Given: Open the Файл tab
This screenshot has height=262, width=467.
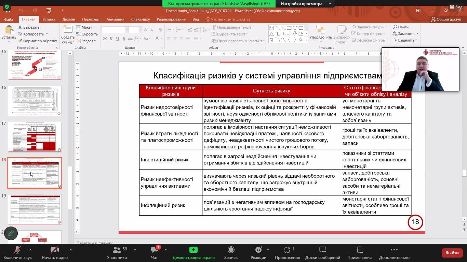Looking at the screenshot, I should pyautogui.click(x=9, y=19).
